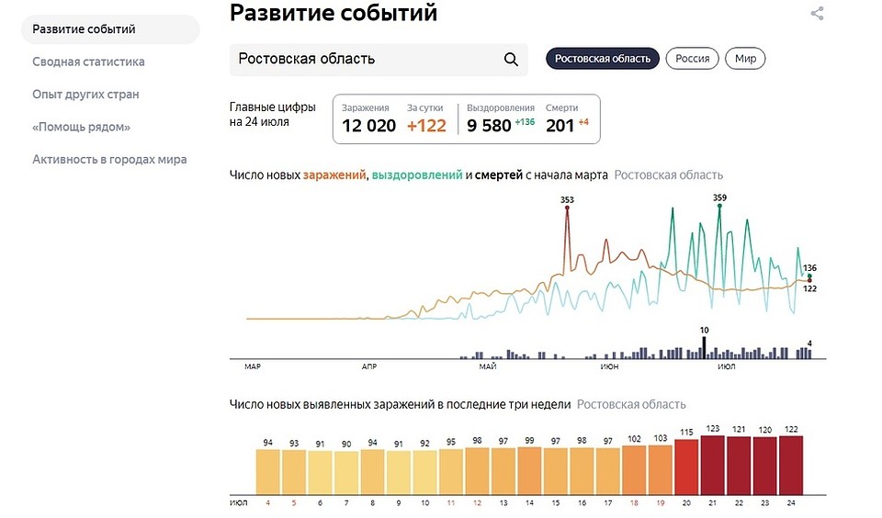Click the Заражения header in stats box
Viewport: 882px width, 518px height.
(366, 107)
